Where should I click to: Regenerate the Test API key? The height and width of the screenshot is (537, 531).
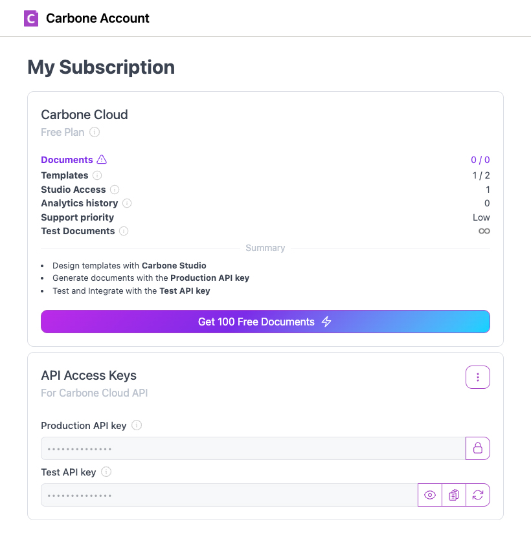tap(478, 495)
